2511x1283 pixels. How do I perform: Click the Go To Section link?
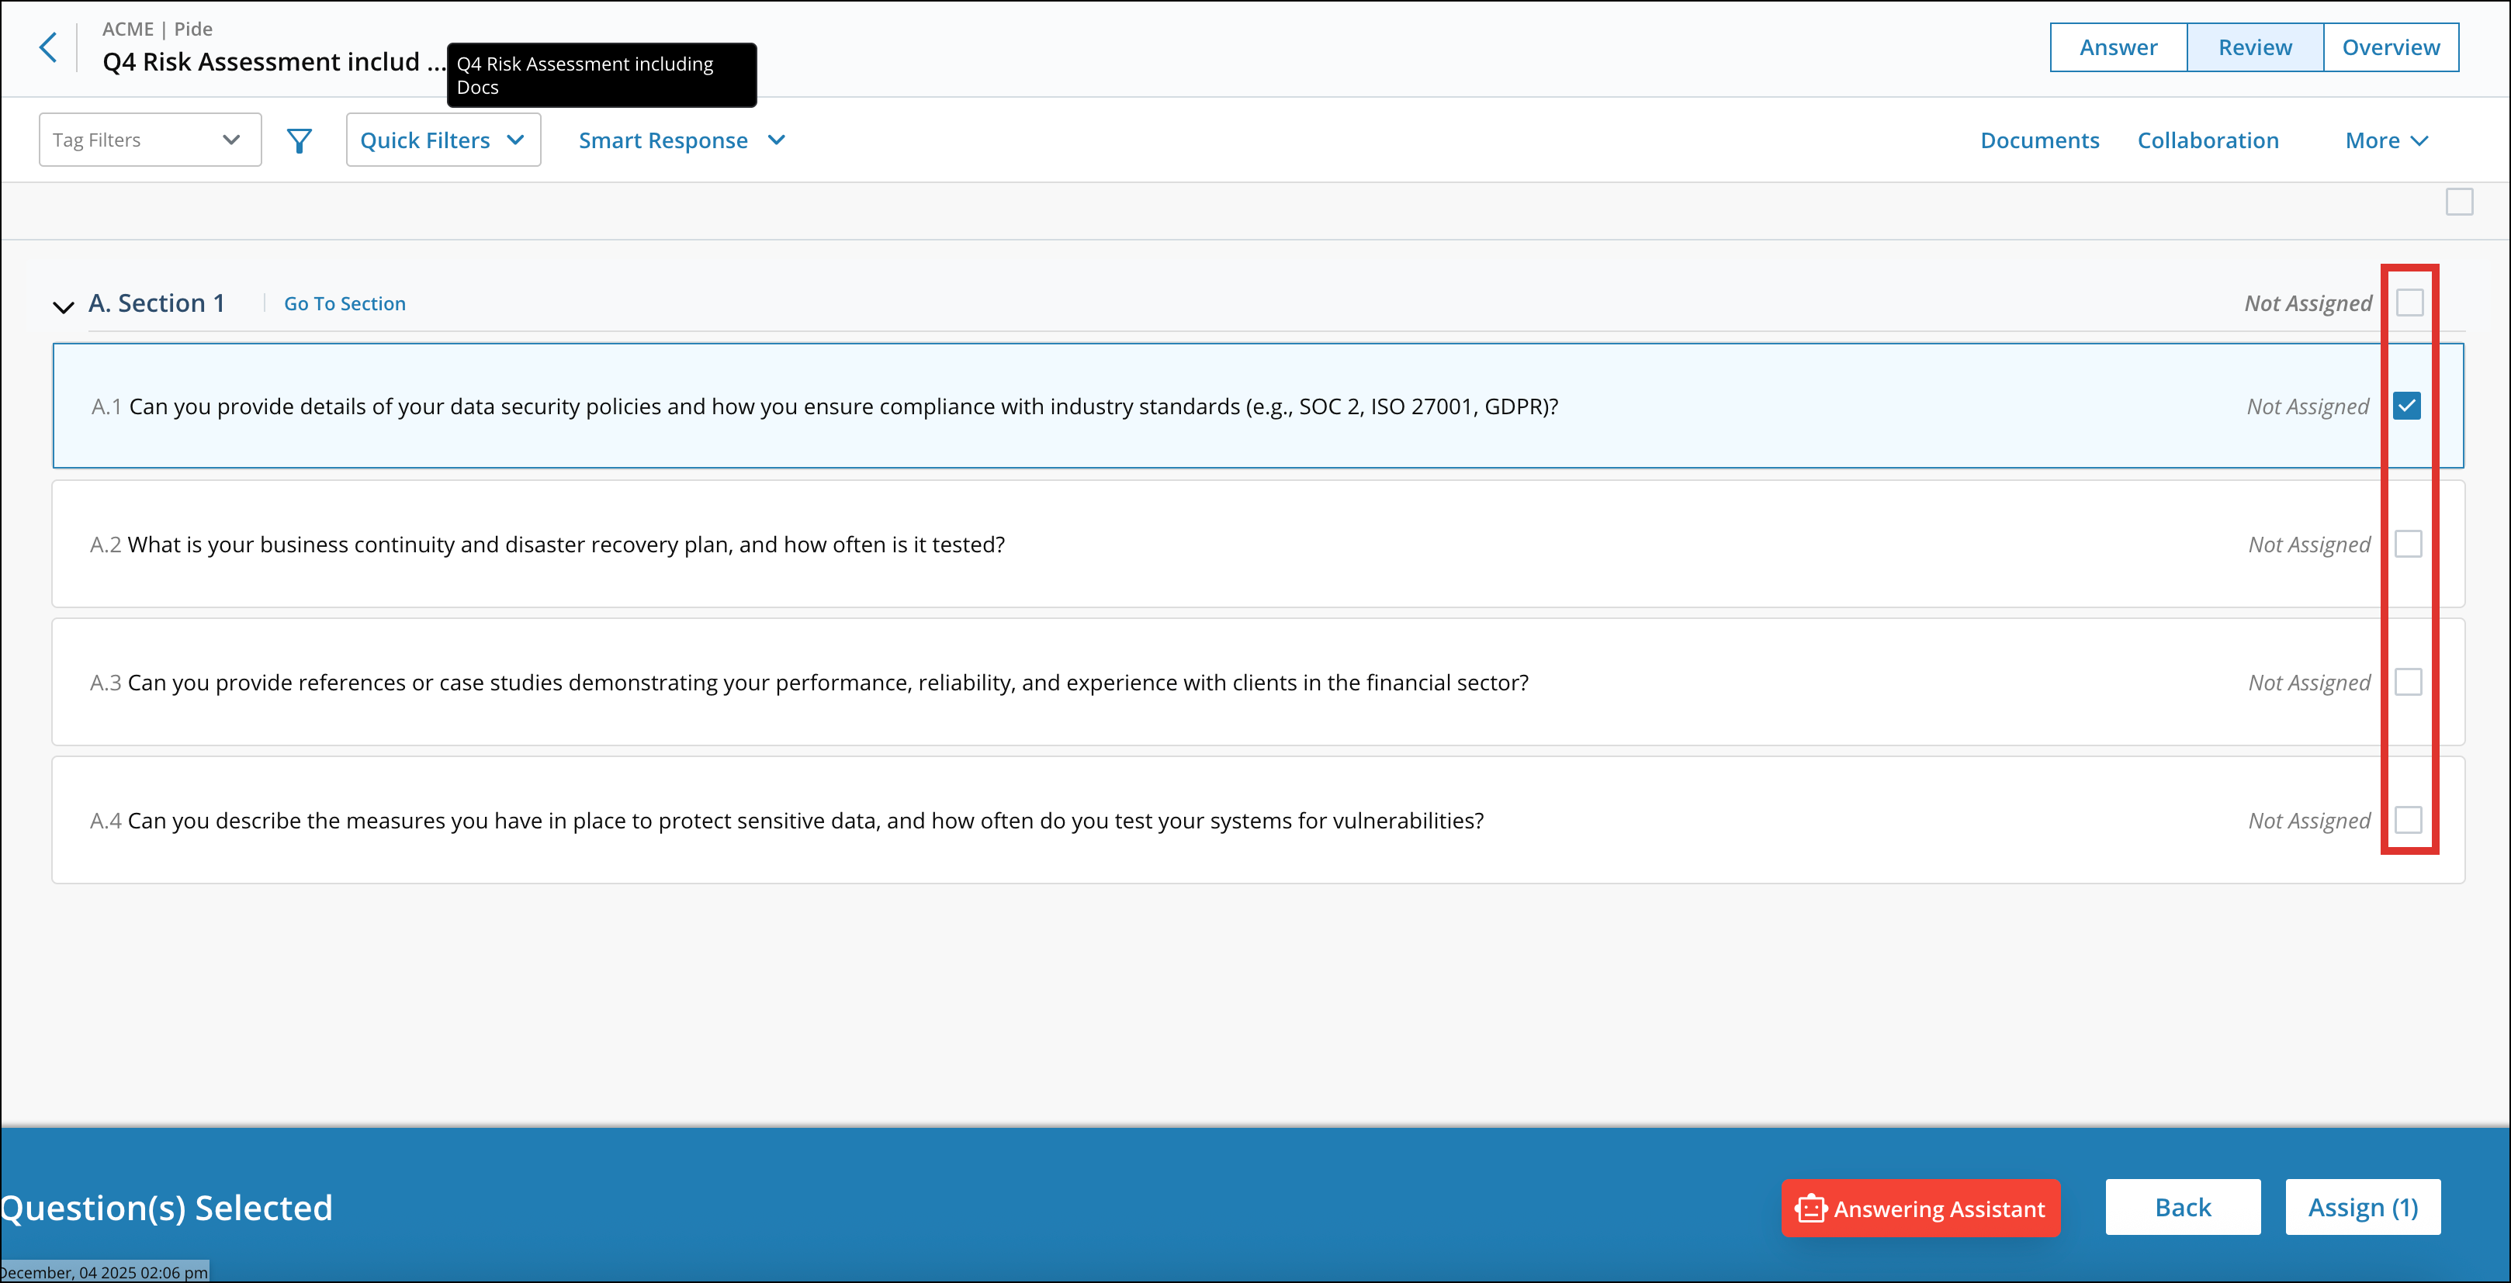pyautogui.click(x=344, y=304)
